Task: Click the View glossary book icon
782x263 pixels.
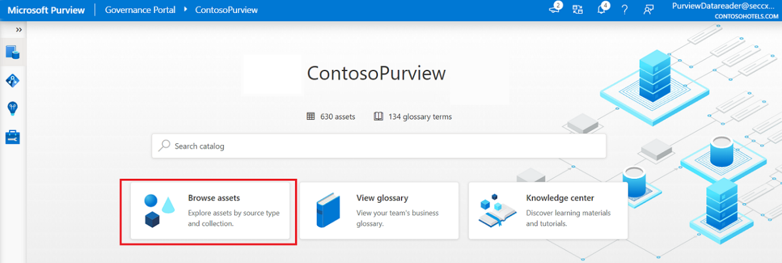Action: click(x=328, y=211)
